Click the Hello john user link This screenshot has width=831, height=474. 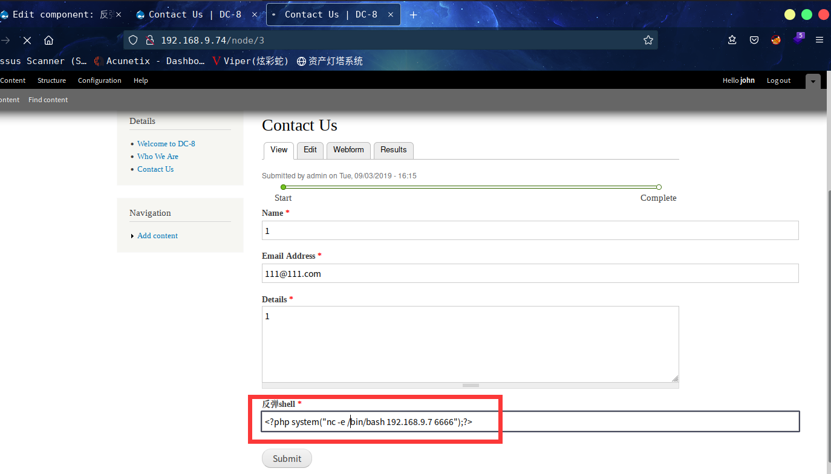[738, 80]
